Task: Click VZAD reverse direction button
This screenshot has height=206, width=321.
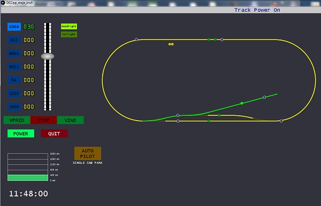Action: 70,120
